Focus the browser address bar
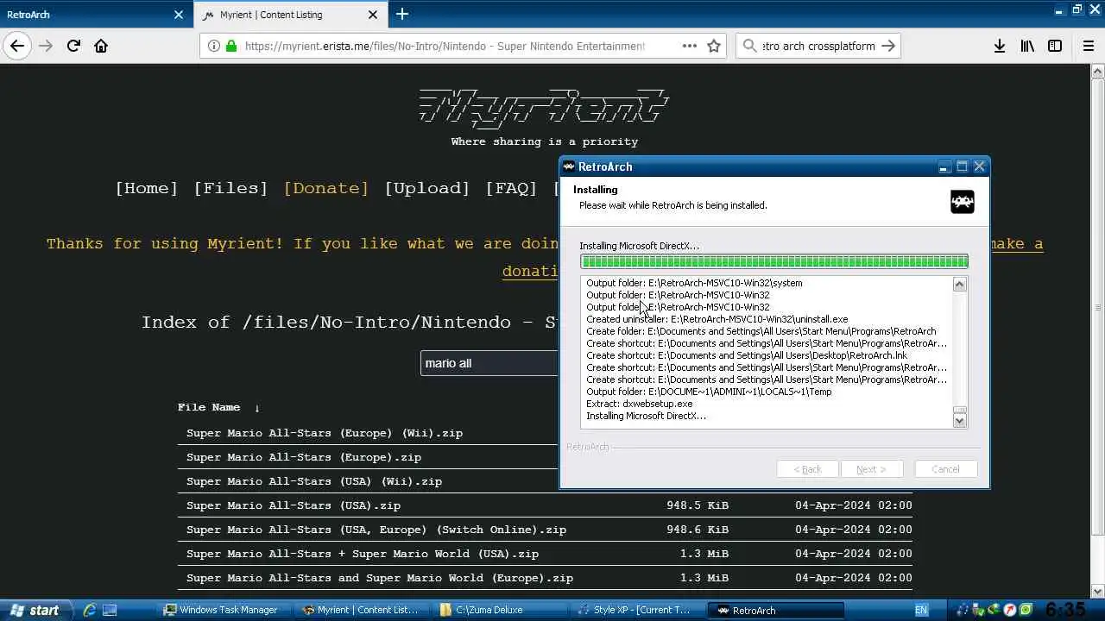This screenshot has height=621, width=1105. point(445,46)
